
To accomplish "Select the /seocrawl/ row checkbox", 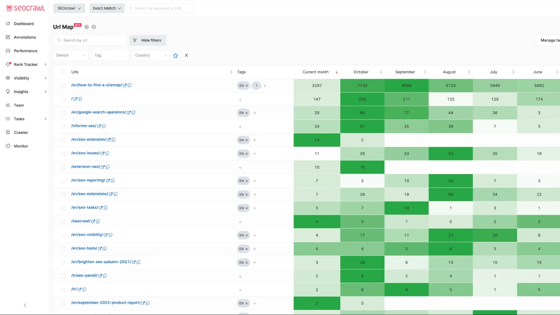I will 63,222.
